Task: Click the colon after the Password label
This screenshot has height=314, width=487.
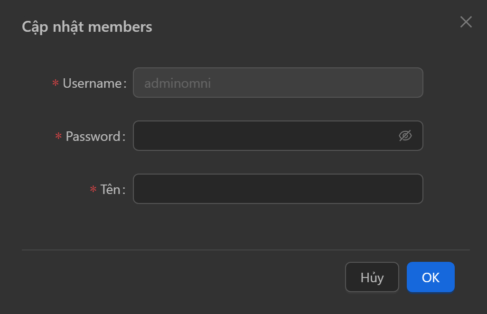Action: coord(123,138)
